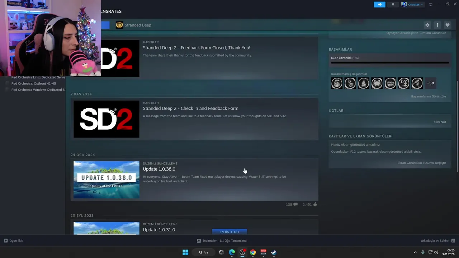This screenshot has width=459, height=258.
Task: Select Red Orchestra Linux Dedicated Server
Action: [38, 77]
